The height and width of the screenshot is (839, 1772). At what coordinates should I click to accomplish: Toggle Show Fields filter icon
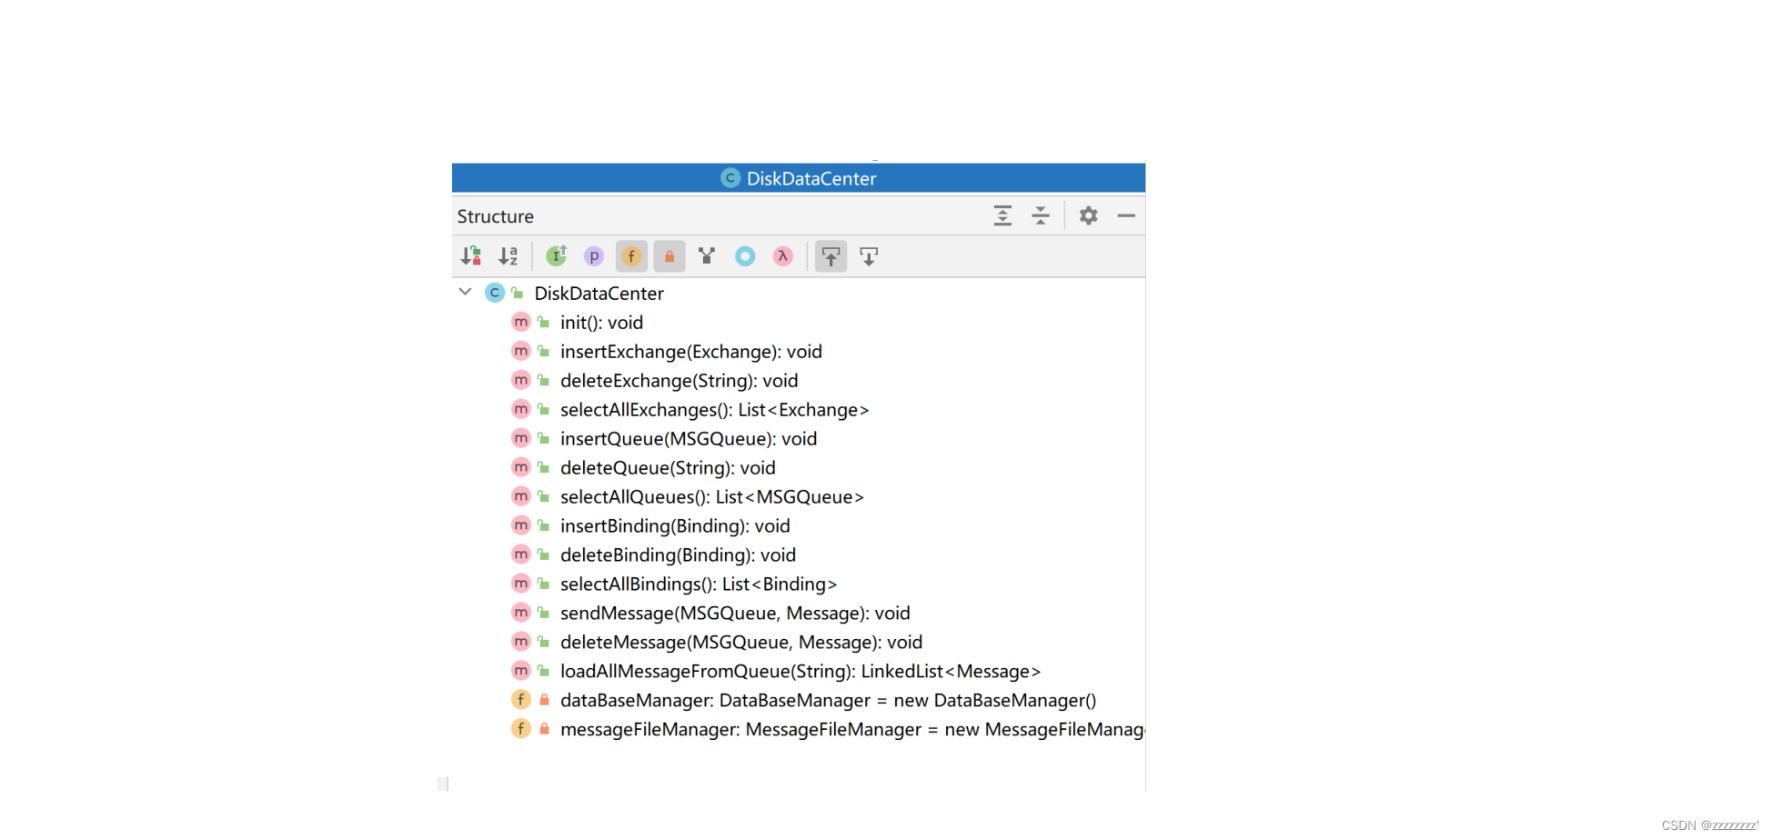[x=631, y=256]
